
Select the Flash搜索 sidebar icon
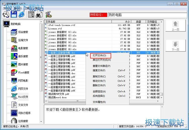(14, 72)
